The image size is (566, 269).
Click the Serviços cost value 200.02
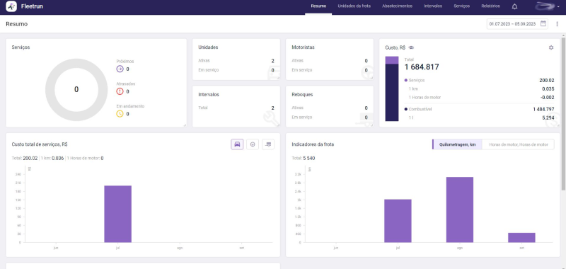(x=547, y=80)
